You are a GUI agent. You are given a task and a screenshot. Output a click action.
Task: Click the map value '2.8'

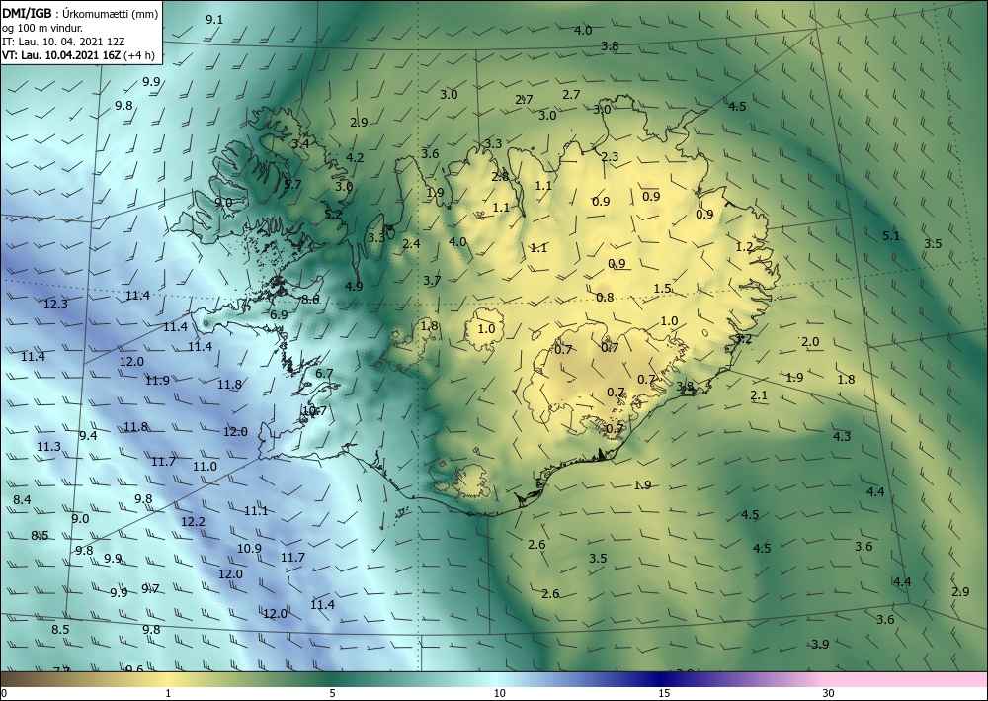500,177
